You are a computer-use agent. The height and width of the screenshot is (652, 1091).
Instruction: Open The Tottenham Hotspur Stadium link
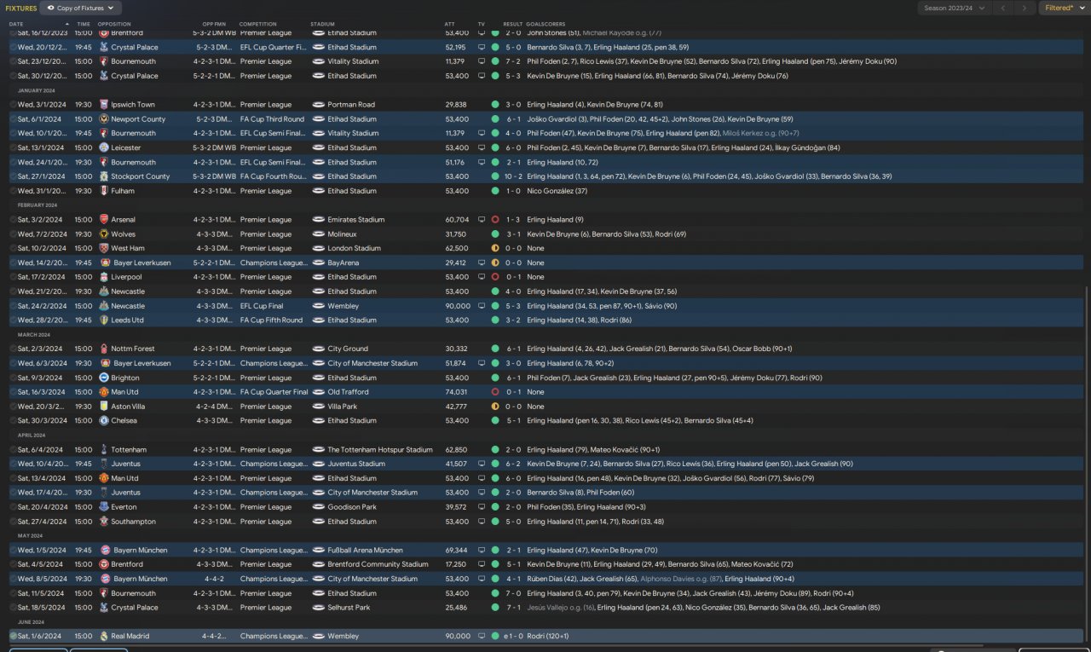pyautogui.click(x=380, y=450)
